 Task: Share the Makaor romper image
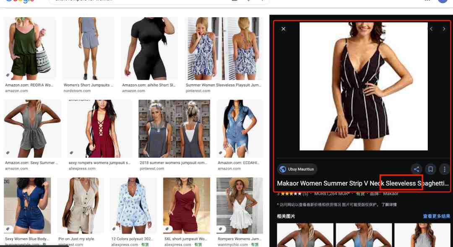click(417, 169)
